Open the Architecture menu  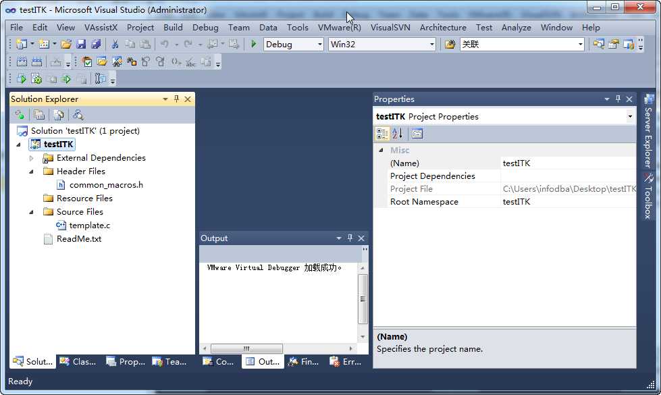443,28
